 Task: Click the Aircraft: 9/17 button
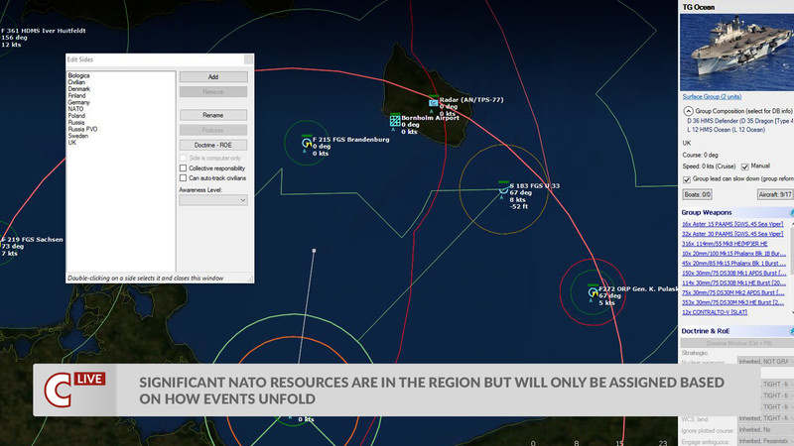pyautogui.click(x=775, y=194)
